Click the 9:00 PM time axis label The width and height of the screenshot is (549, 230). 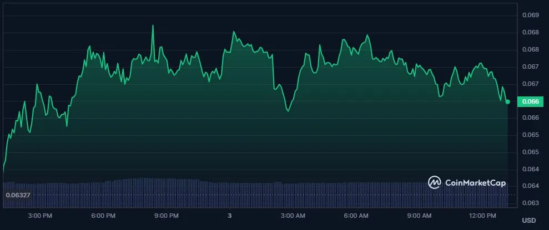click(x=167, y=215)
